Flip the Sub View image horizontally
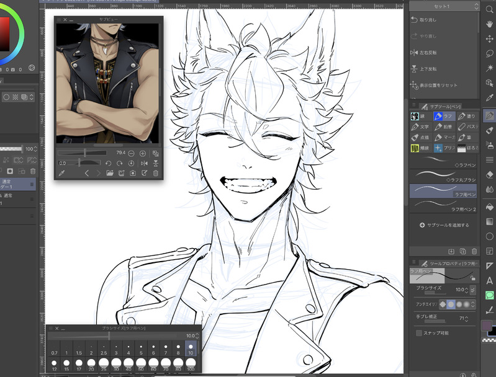This screenshot has width=496, height=377. point(144,163)
